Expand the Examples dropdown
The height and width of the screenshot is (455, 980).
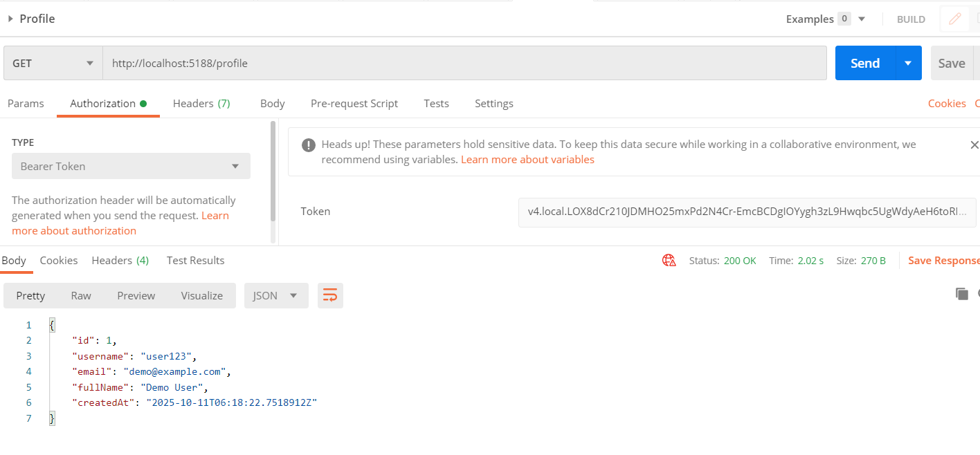(x=862, y=19)
